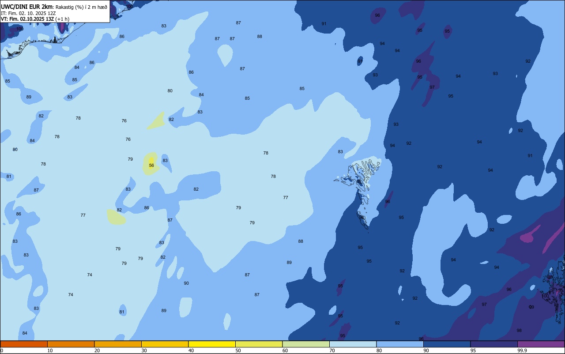Click the dark orange 0–10 legend swatch
Viewport: 565px width, 354px height.
click(x=24, y=344)
